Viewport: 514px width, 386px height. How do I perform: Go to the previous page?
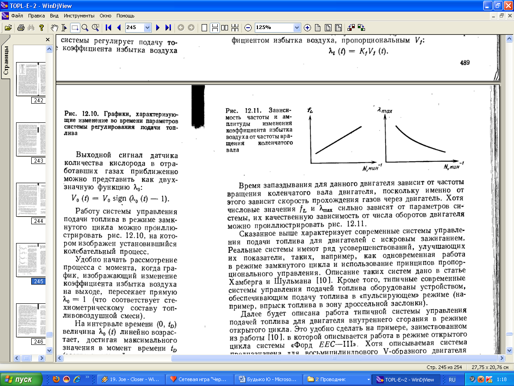pos(119,28)
